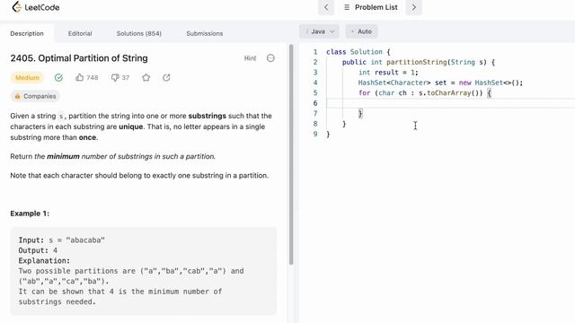Click the share problem icon
The image size is (575, 323).
(x=166, y=78)
